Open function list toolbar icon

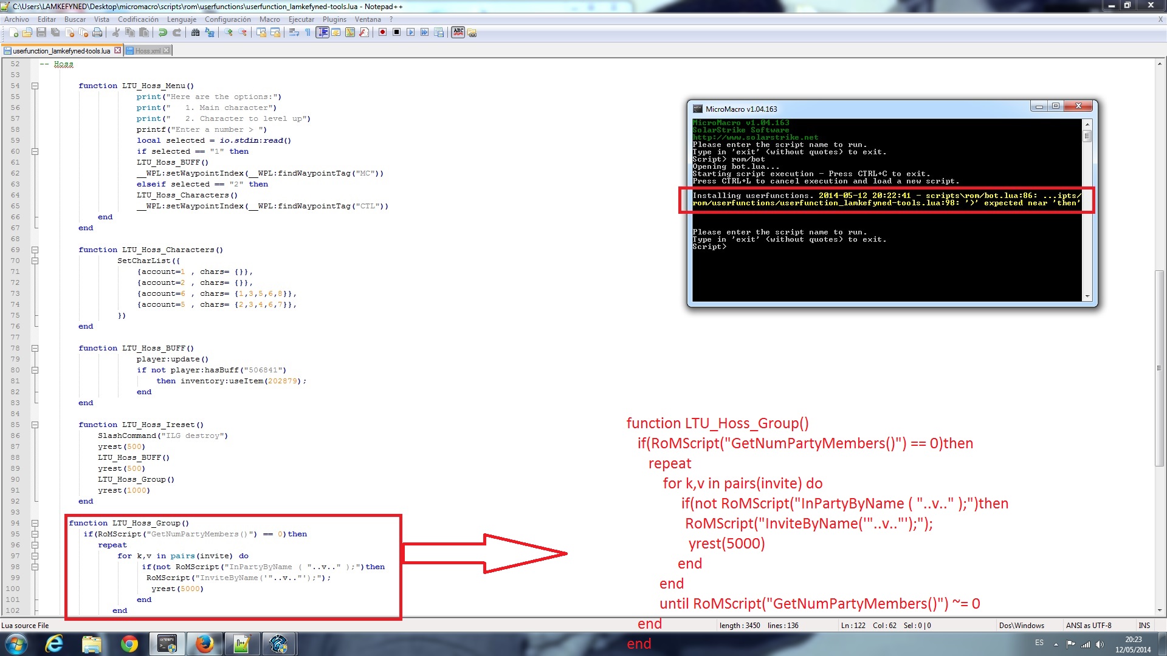click(x=364, y=33)
